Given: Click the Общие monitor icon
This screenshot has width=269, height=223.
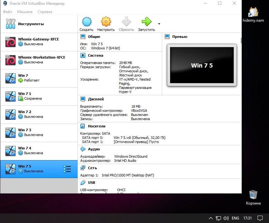Looking at the screenshot, I should click(x=83, y=36).
